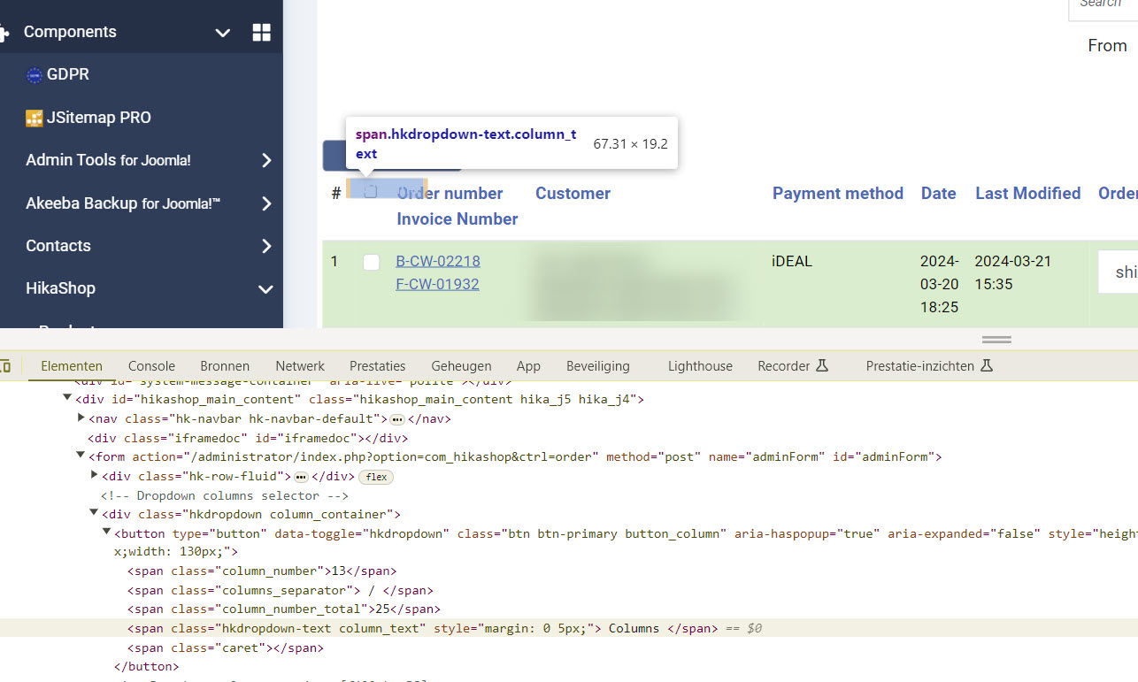Toggle the DevTools device toolbar icon

tap(4, 366)
